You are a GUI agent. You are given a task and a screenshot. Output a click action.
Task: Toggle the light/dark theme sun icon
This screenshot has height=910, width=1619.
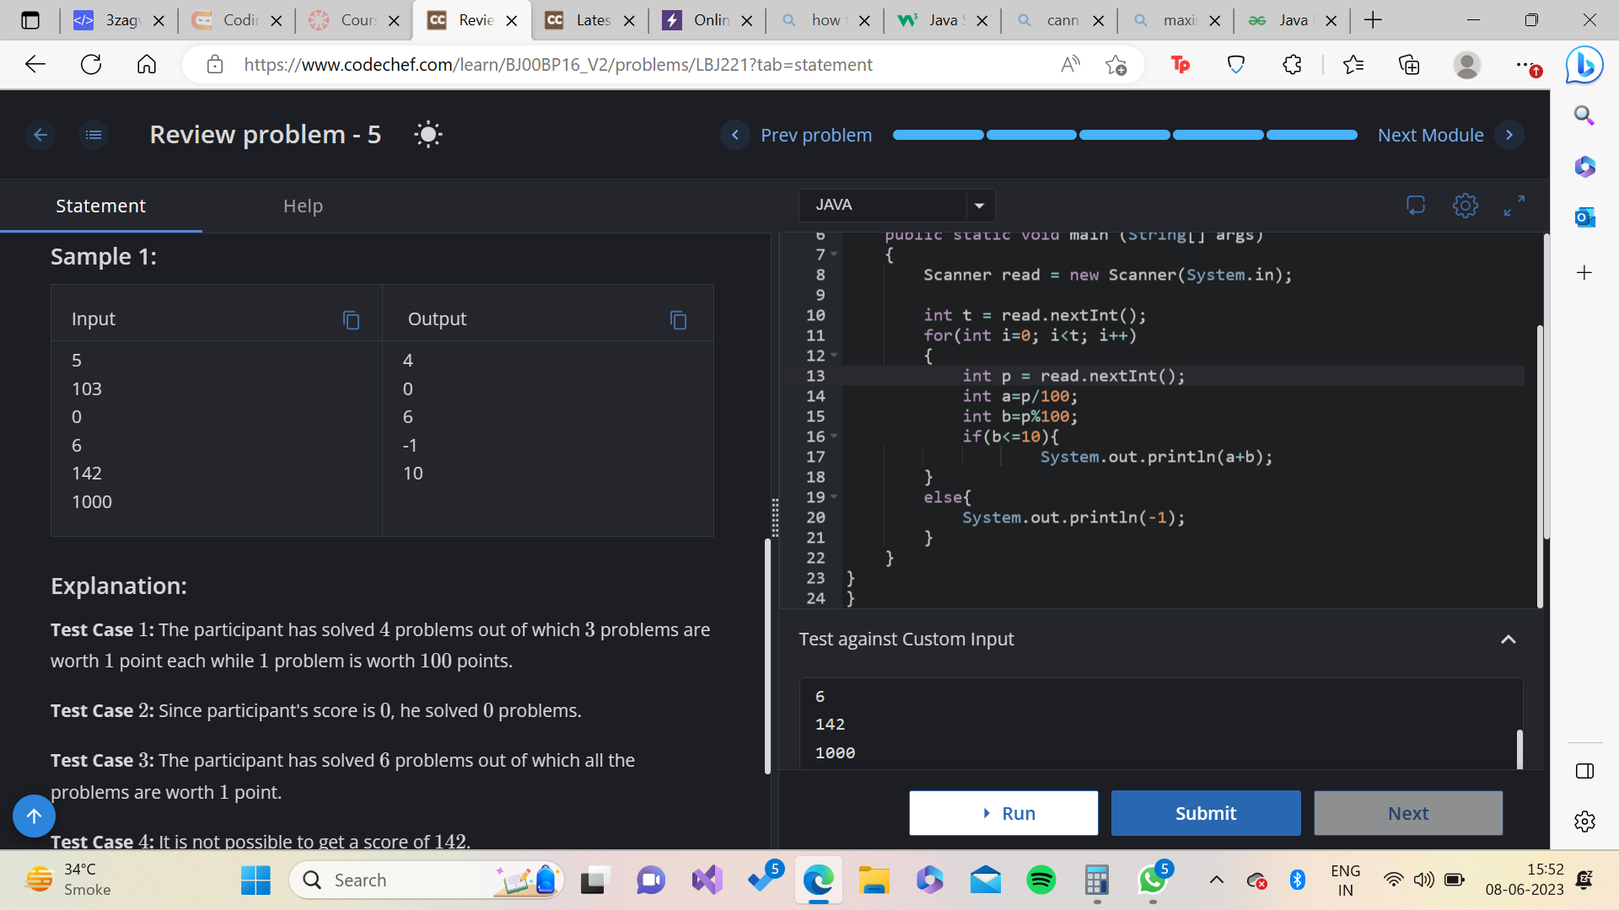pos(428,135)
